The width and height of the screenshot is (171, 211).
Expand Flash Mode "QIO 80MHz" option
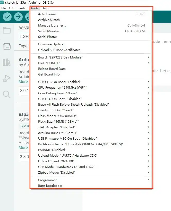[x=91, y=116]
